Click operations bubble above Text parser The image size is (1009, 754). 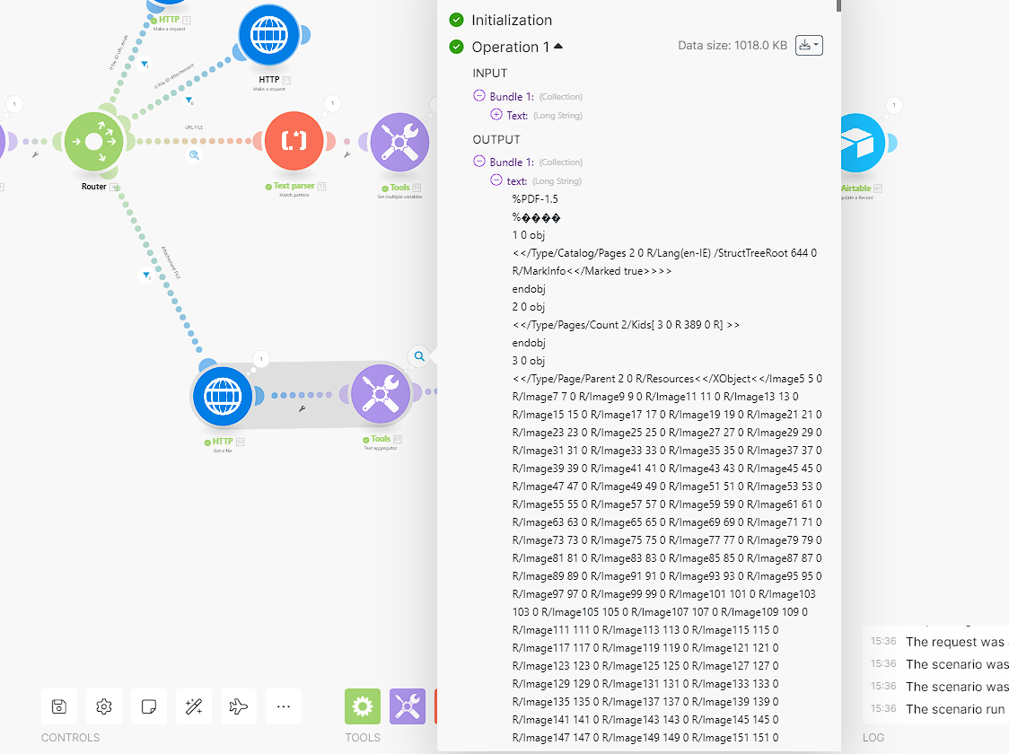coord(332,103)
